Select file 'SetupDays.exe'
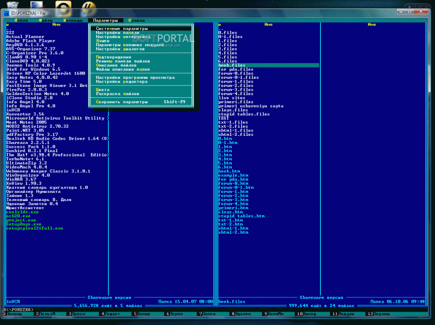Screen dimensions: 435x325 coord(24,224)
